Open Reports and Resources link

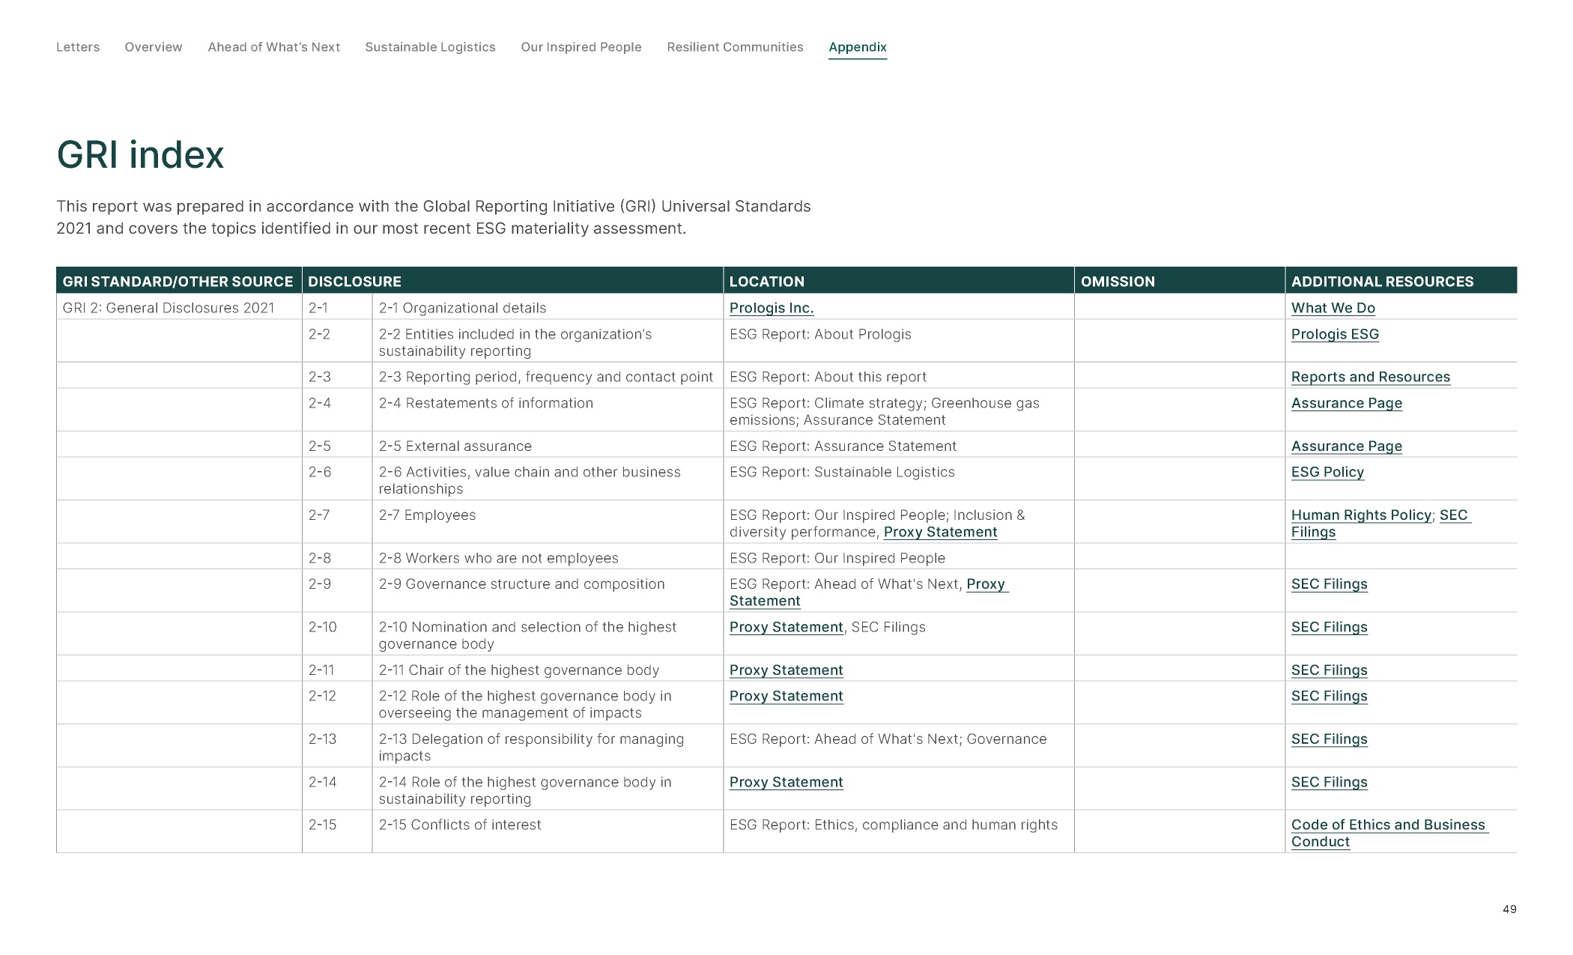pyautogui.click(x=1371, y=377)
